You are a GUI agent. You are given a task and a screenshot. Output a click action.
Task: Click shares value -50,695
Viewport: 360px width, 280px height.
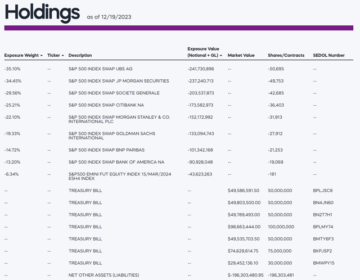pyautogui.click(x=276, y=69)
